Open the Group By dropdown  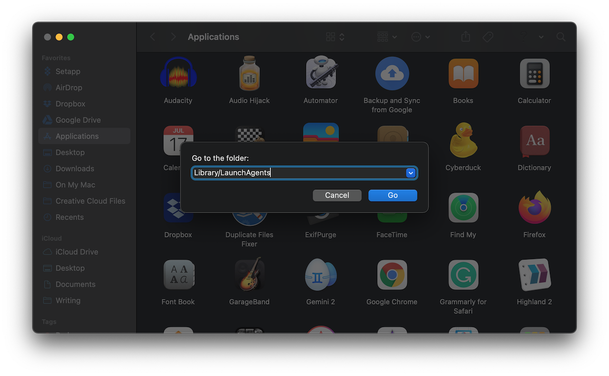(387, 37)
